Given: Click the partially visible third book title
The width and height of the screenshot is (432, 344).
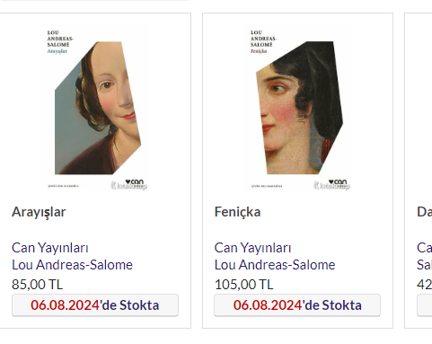Looking at the screenshot, I should click(x=425, y=212).
